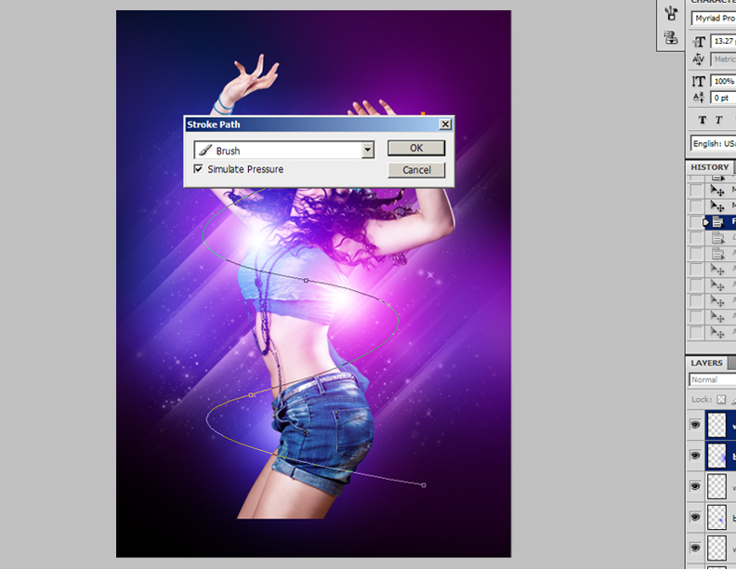Click the font size icon in Character panel
Screen dimensions: 736x569
[699, 42]
